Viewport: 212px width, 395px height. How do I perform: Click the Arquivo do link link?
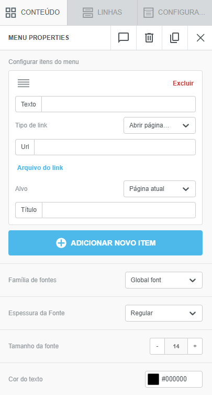point(40,168)
